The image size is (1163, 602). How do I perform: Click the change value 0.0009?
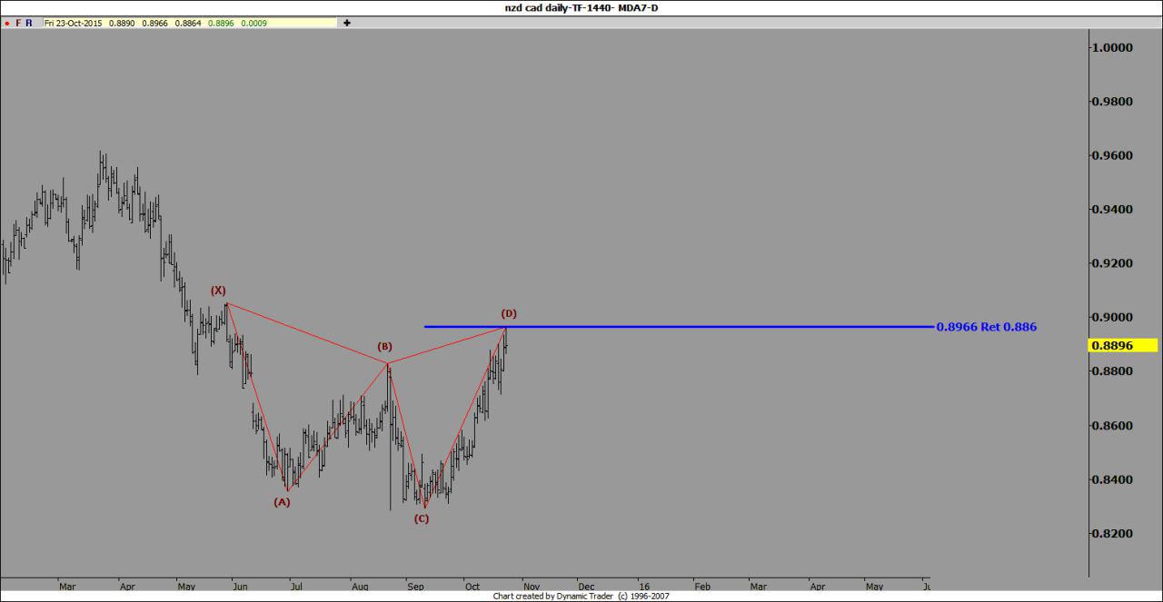click(x=253, y=23)
